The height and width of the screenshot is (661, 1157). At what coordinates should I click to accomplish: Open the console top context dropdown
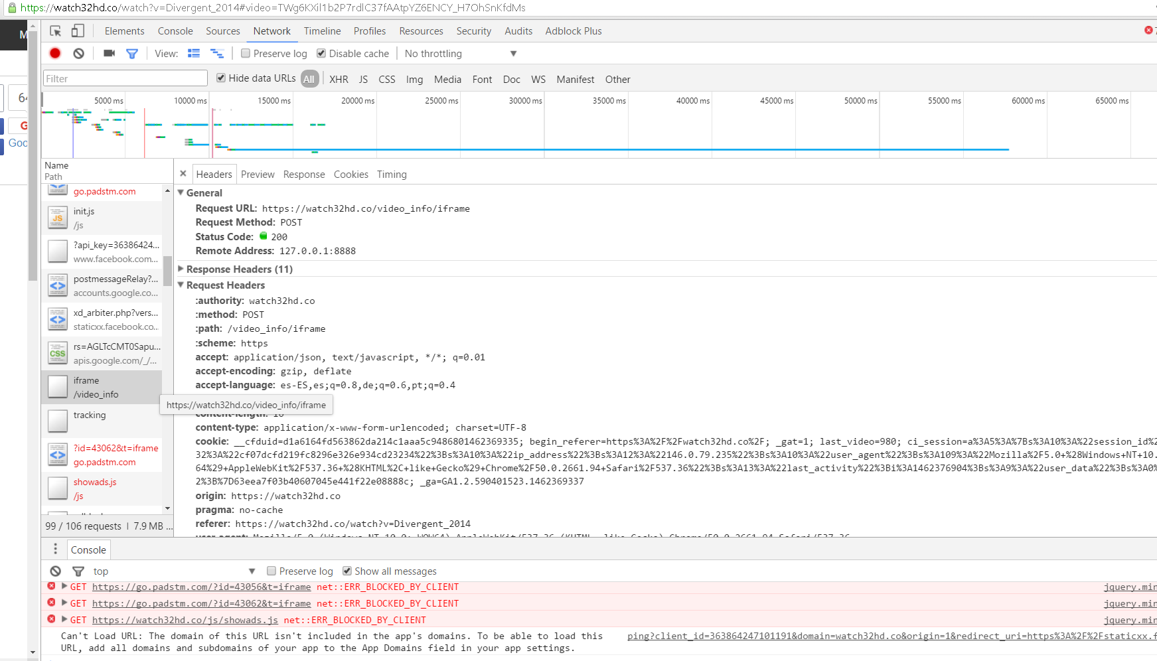pyautogui.click(x=174, y=571)
